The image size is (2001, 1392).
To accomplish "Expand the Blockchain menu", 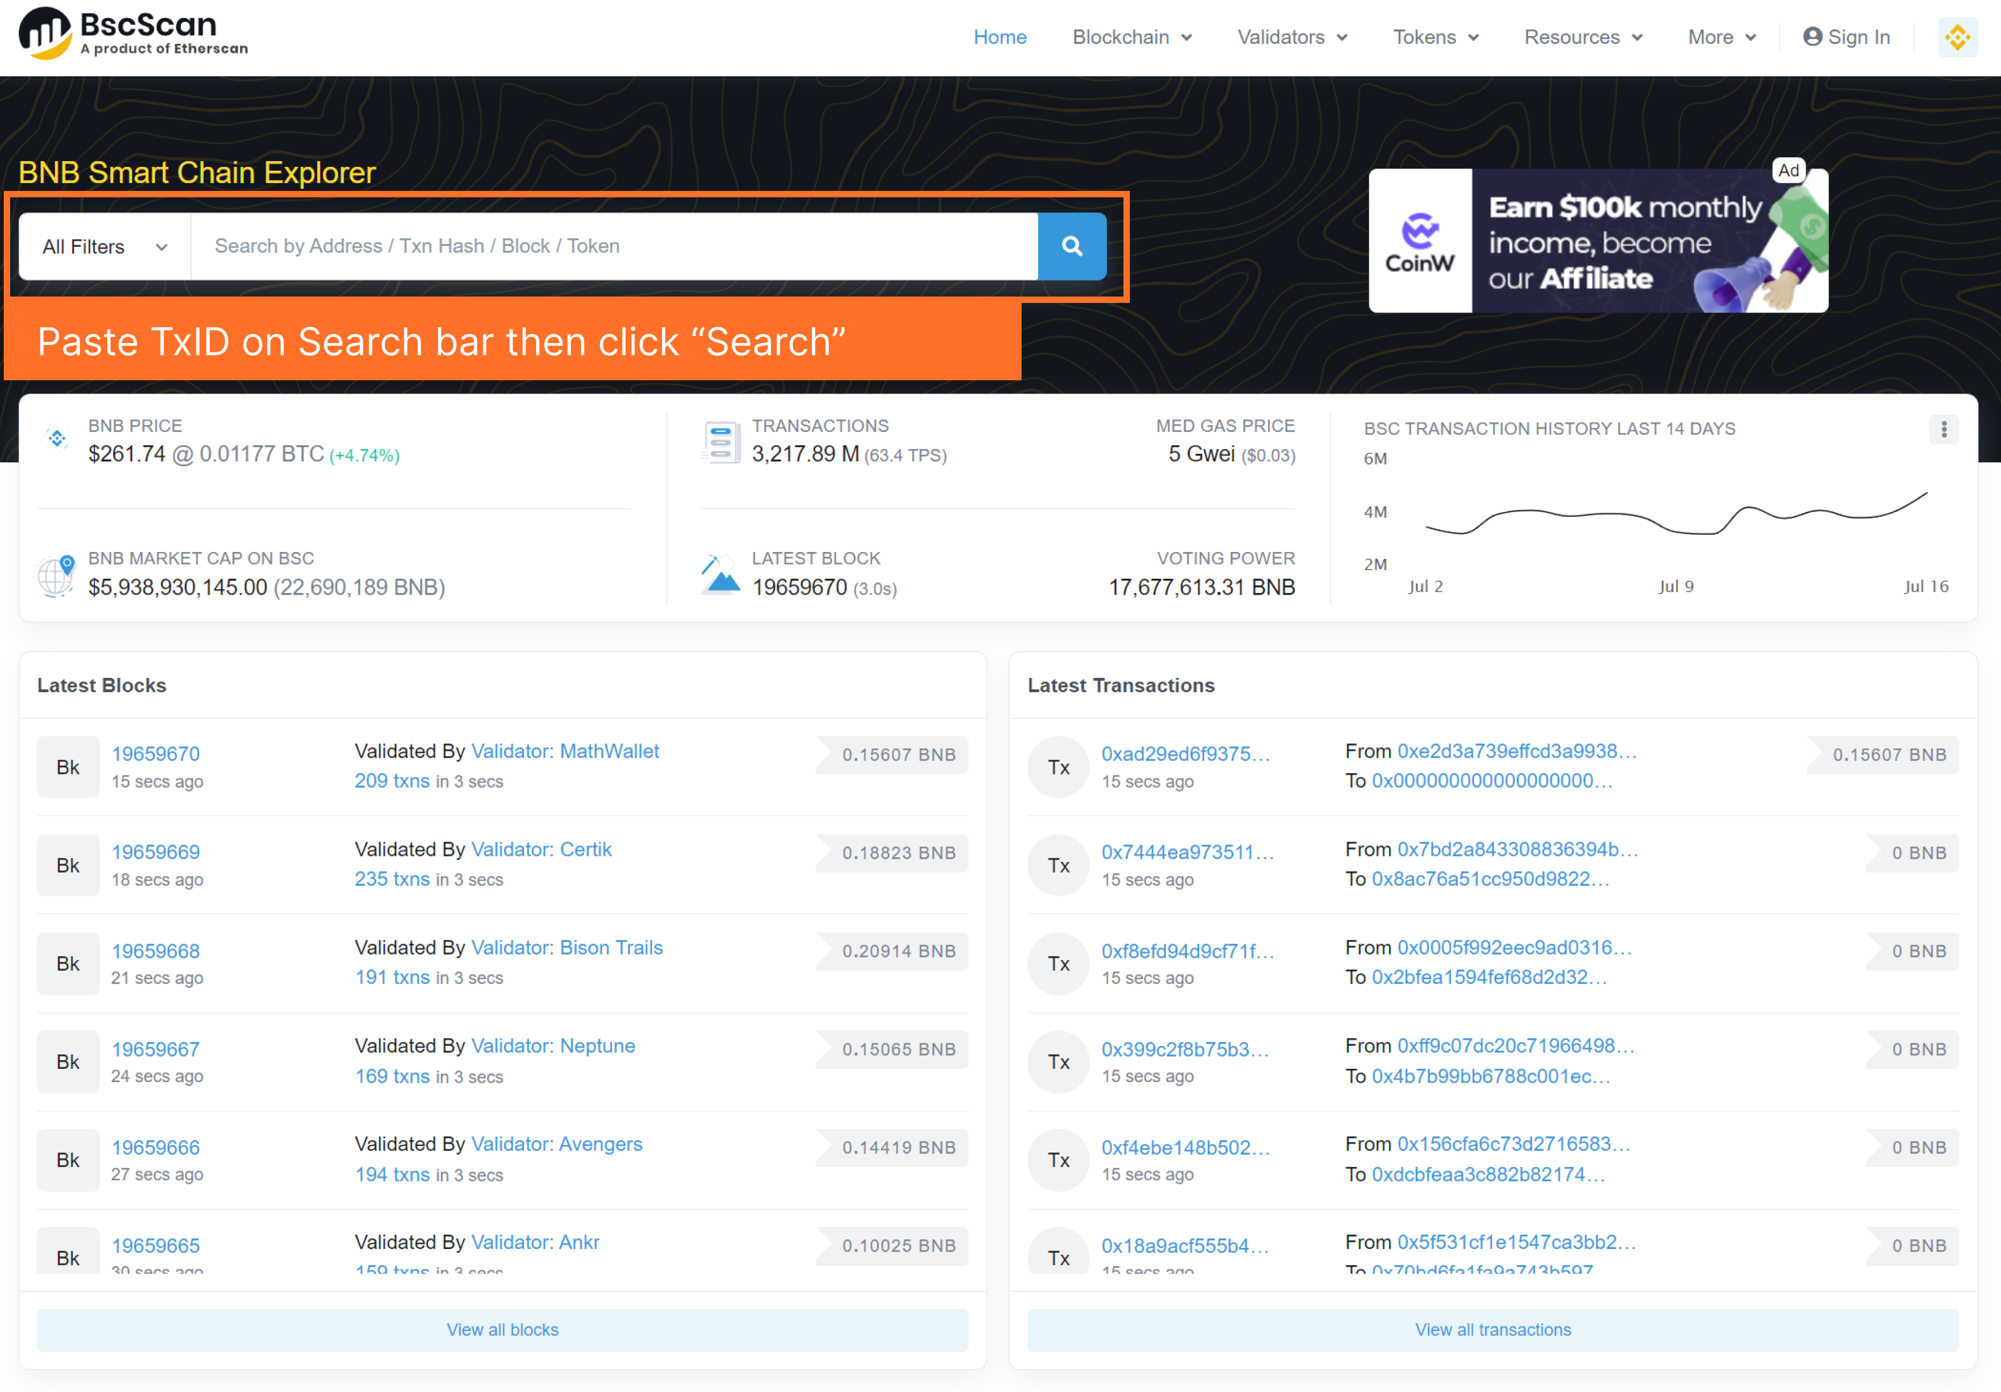I will click(1131, 37).
